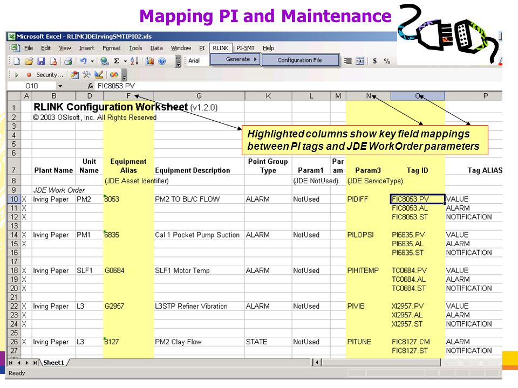Click the Record Macro red dot icon
The image size is (518, 388).
click(29, 75)
